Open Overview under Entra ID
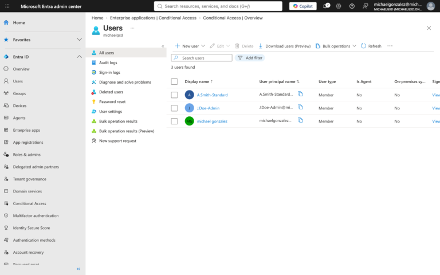This screenshot has height=275, width=440. point(21,69)
